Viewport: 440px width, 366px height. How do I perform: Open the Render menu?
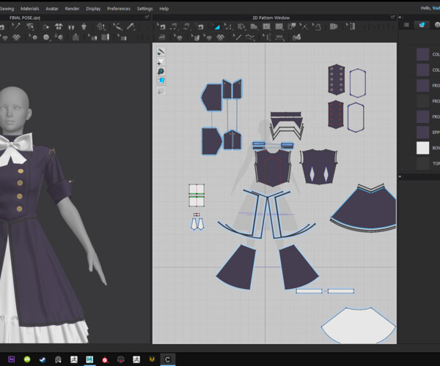(72, 9)
